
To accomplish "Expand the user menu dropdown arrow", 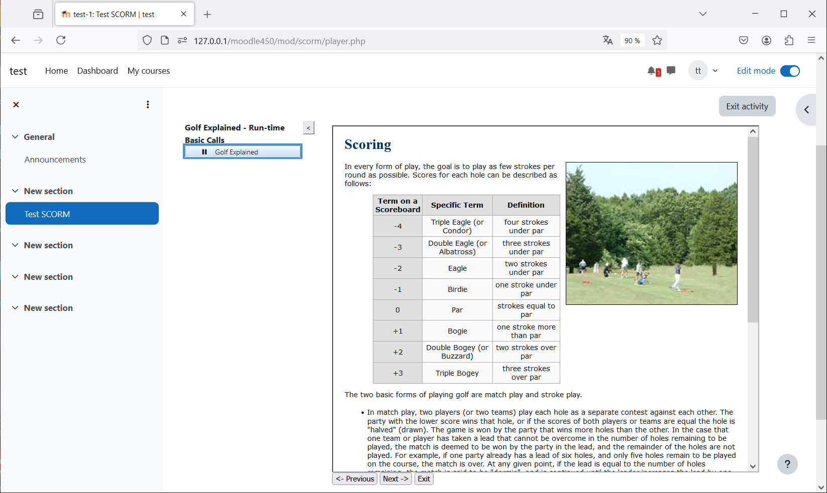I will coord(715,71).
